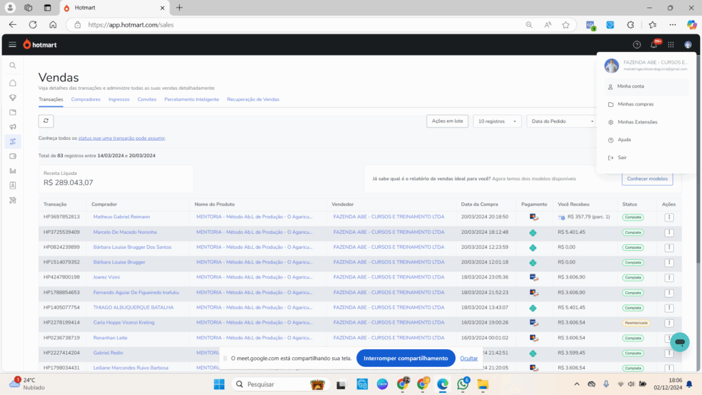Open buyer Bárbara Louise Brugger Dos Santos
The image size is (702, 395).
click(132, 247)
